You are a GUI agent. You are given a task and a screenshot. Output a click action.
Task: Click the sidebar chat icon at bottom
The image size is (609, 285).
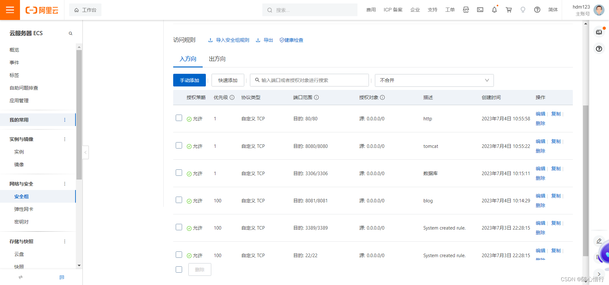click(62, 277)
